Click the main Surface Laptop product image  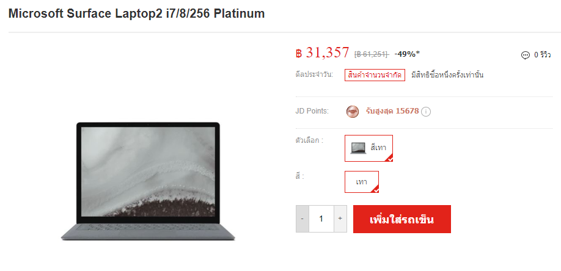click(148, 181)
